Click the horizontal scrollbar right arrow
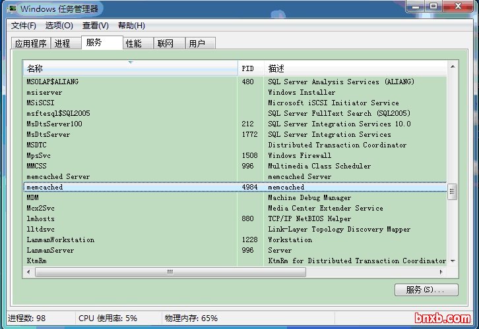Viewport: 479px width, 329px height. (x=441, y=271)
